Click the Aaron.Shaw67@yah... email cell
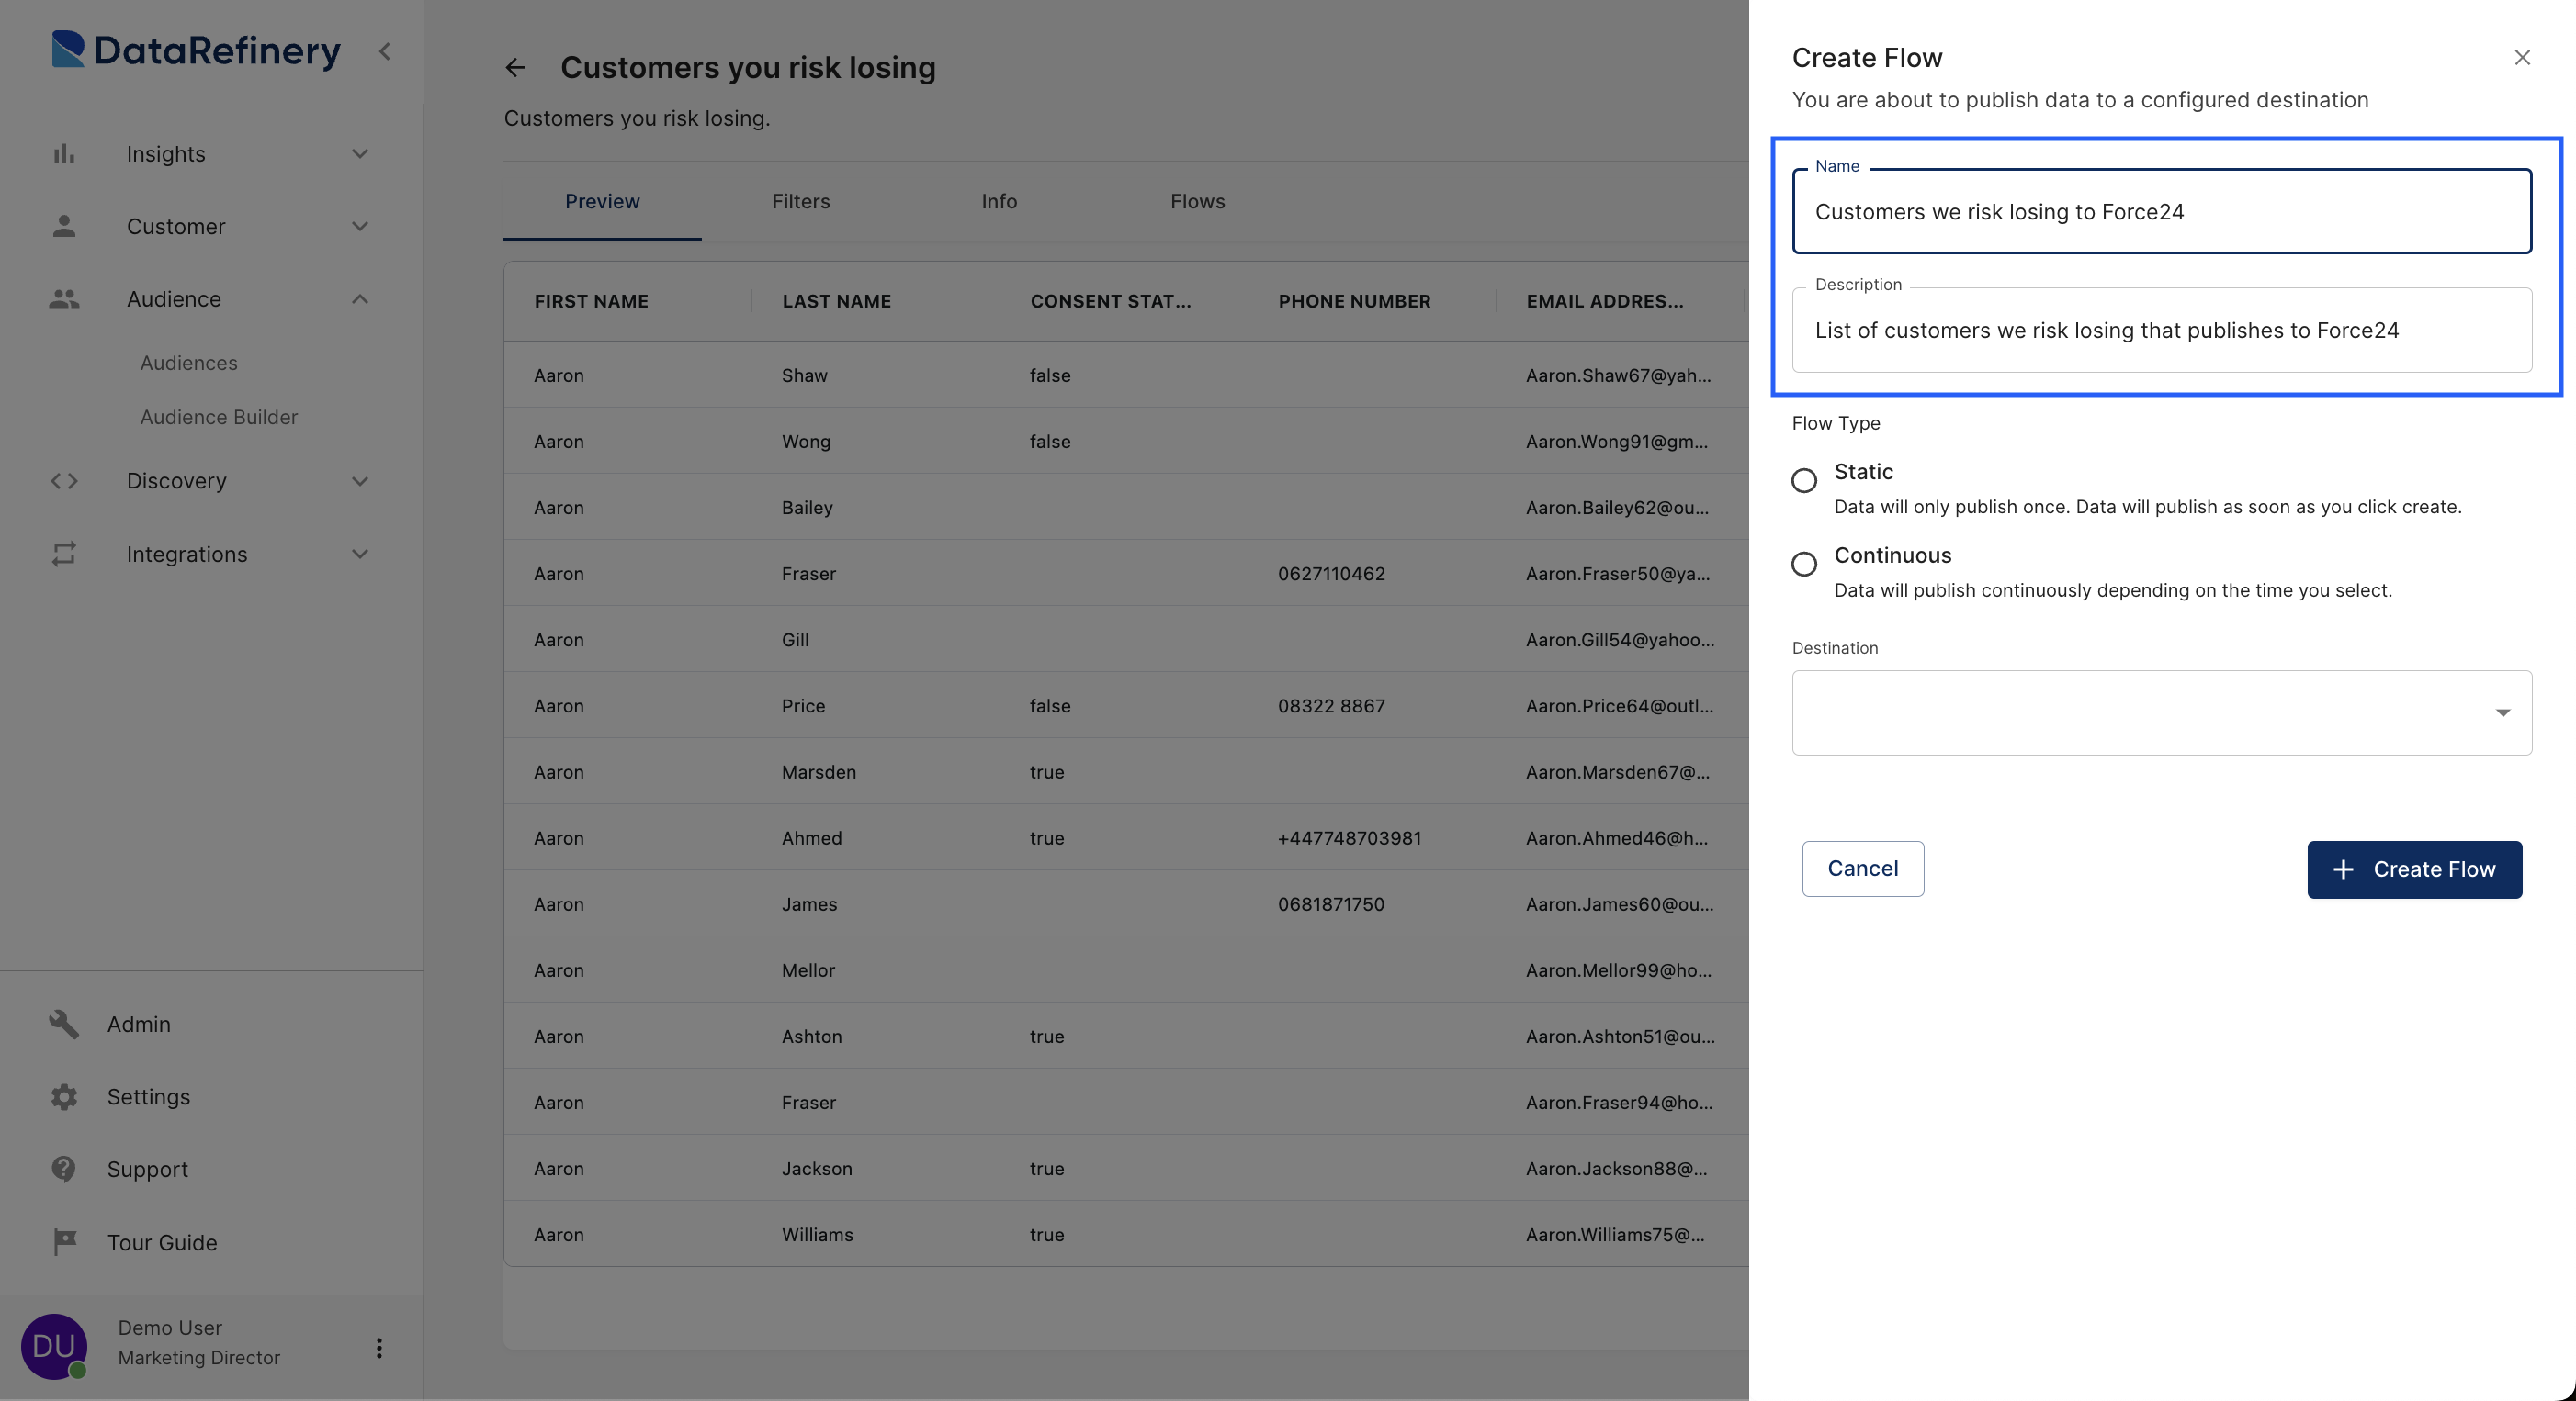Screen dimensions: 2576x1401 (1618, 375)
